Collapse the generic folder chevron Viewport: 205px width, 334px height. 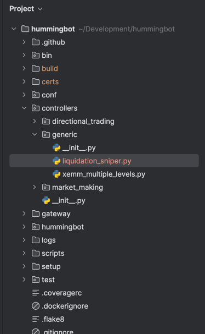click(35, 134)
